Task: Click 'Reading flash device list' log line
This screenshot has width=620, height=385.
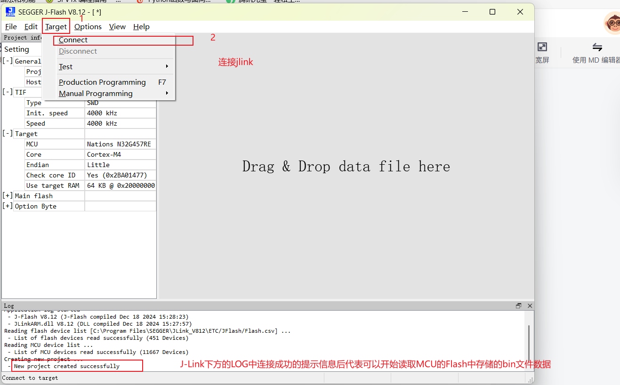Action: (147, 331)
